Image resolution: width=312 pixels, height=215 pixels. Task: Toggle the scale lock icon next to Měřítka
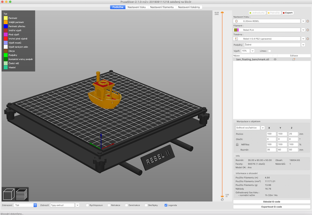pos(237,145)
